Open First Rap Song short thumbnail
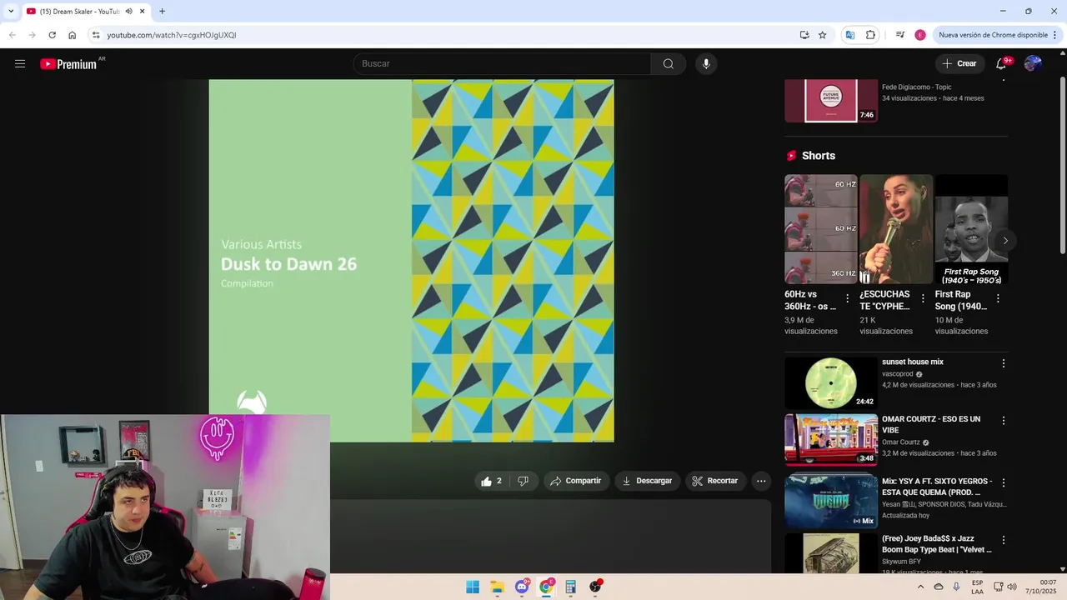1067x600 pixels. click(971, 229)
